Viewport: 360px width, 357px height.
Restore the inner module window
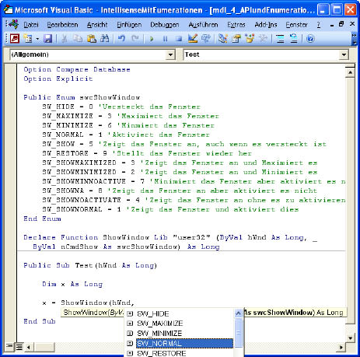[341, 24]
